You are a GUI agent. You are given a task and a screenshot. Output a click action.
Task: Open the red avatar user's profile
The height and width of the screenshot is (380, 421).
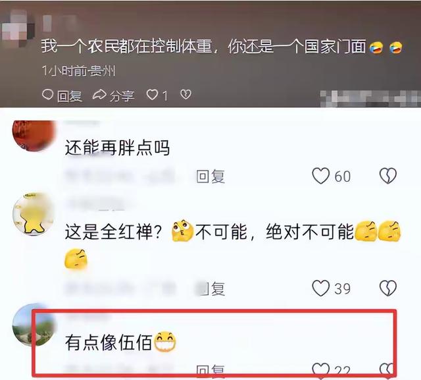[34, 136]
